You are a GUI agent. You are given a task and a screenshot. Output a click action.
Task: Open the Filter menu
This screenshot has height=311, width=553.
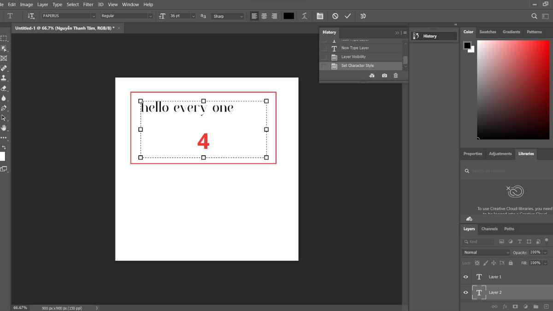88,4
